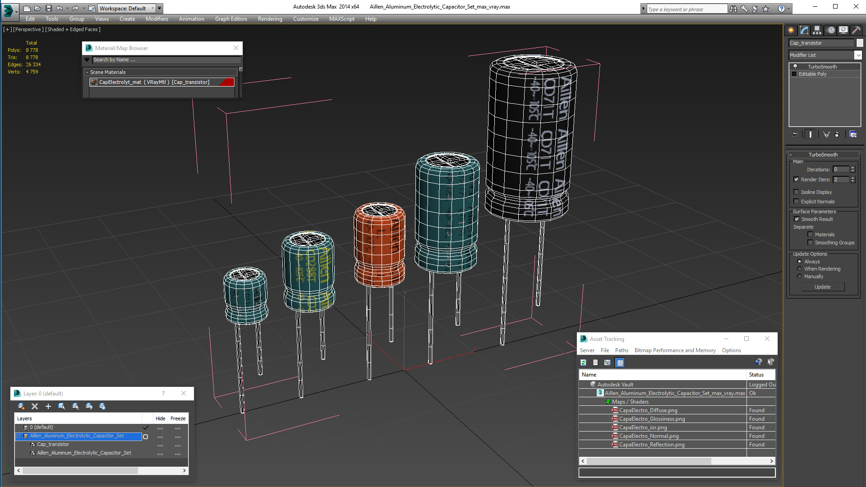Open the Utilities hammer panel tab
Screen dimensions: 866x487
point(856,30)
